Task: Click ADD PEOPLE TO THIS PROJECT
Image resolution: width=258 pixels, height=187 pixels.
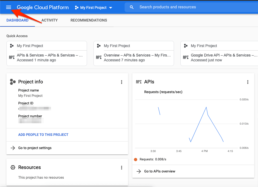Action: [x=43, y=135]
